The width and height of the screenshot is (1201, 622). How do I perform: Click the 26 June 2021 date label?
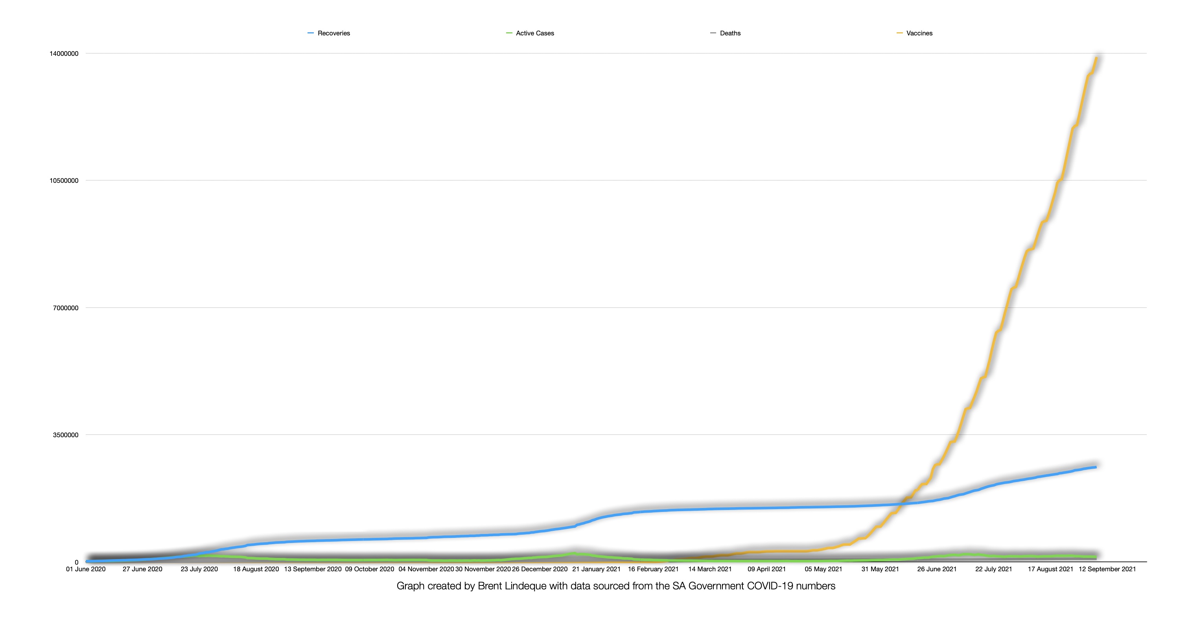[x=937, y=569]
